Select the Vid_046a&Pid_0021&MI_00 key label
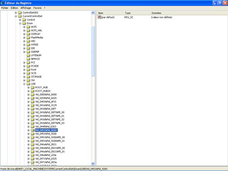This screenshot has width=228, height=171. [x=50, y=148]
